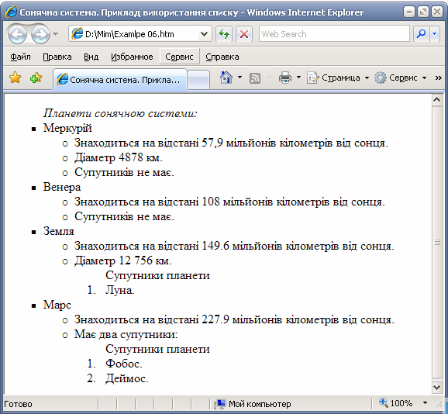Click the scrollbar up arrow
Viewport: 448px width, 414px height.
pyautogui.click(x=437, y=100)
